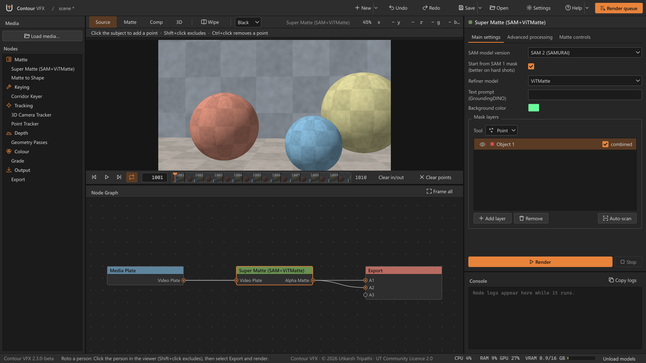This screenshot has width=646, height=363.
Task: Remove the selected mask layer
Action: tap(531, 219)
